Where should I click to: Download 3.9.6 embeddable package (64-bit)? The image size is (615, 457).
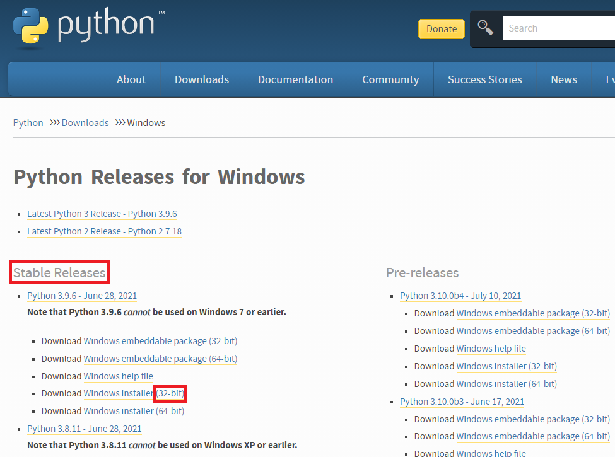pyautogui.click(x=160, y=359)
